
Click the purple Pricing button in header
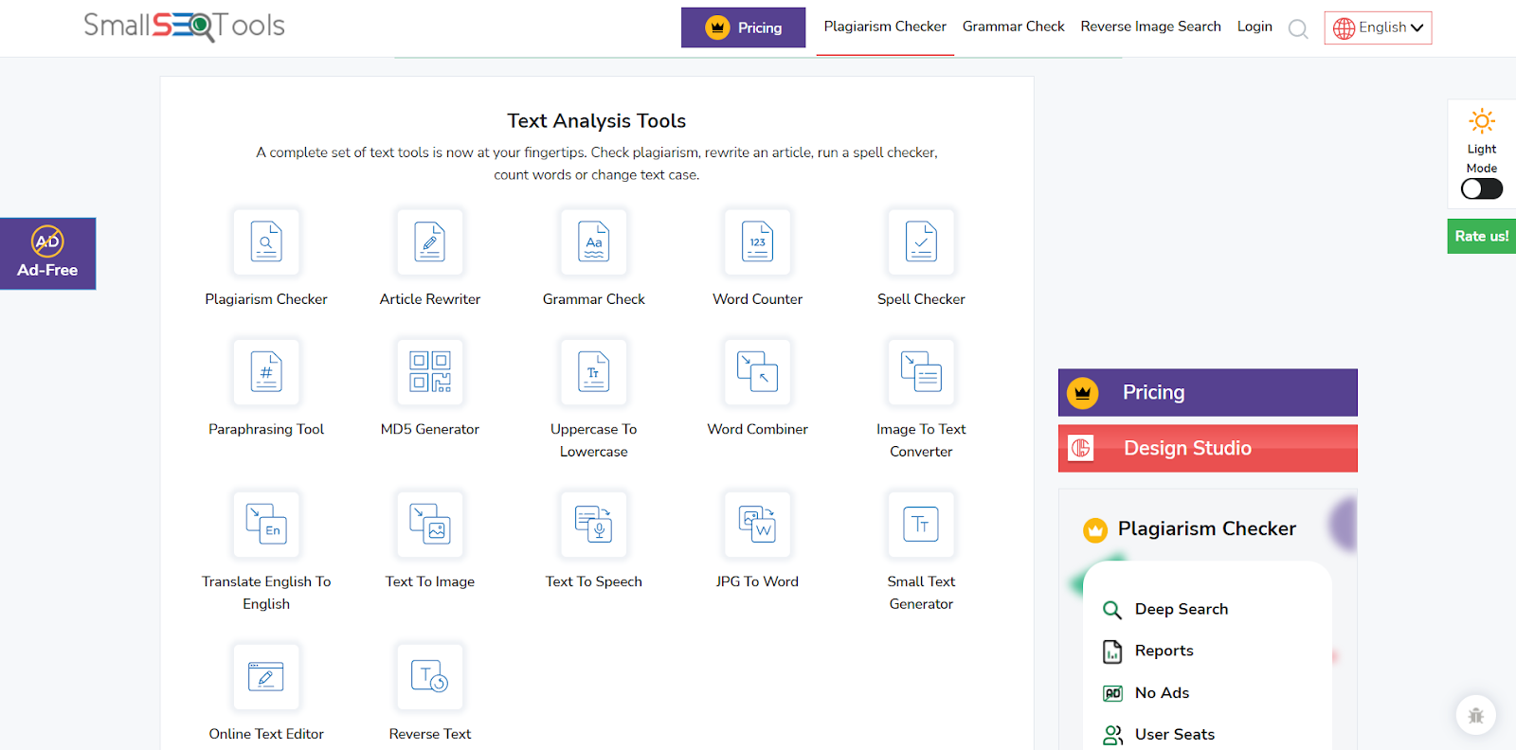pos(743,27)
